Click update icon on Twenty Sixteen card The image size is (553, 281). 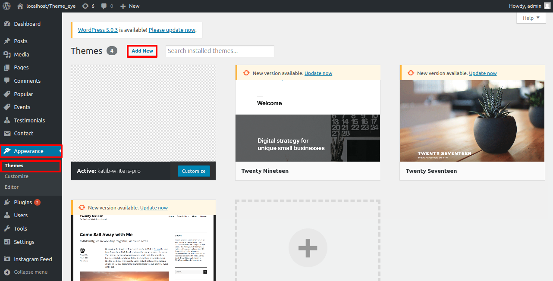82,208
